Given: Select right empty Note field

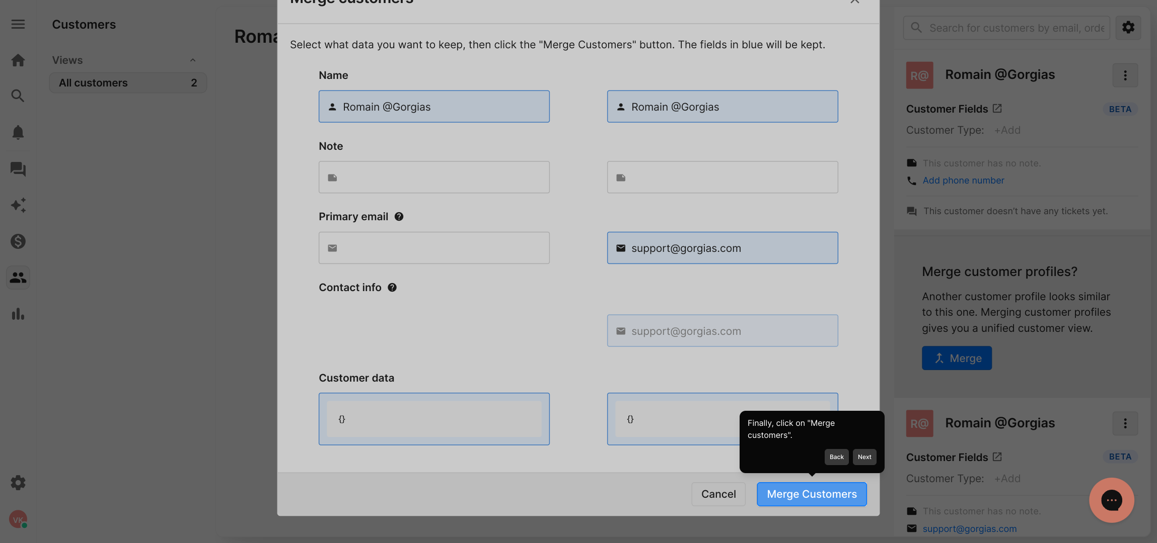Looking at the screenshot, I should [722, 177].
